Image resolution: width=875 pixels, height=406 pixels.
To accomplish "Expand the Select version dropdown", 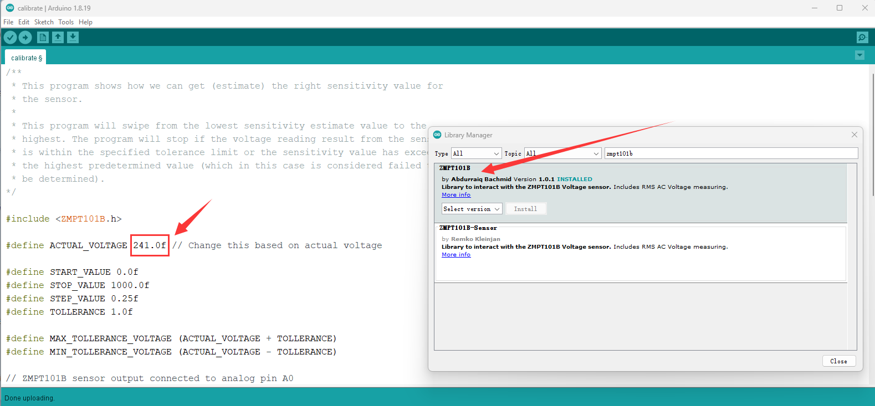I will [472, 209].
